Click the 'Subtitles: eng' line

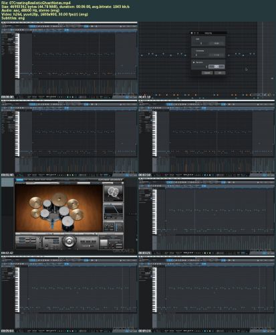[13, 18]
